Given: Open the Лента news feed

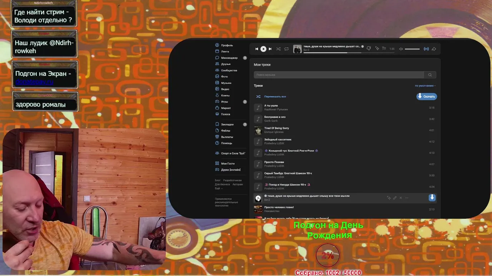Looking at the screenshot, I should coord(222,51).
